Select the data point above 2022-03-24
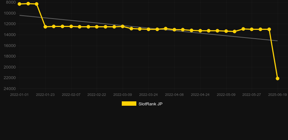The image size is (288, 140). 149,29
